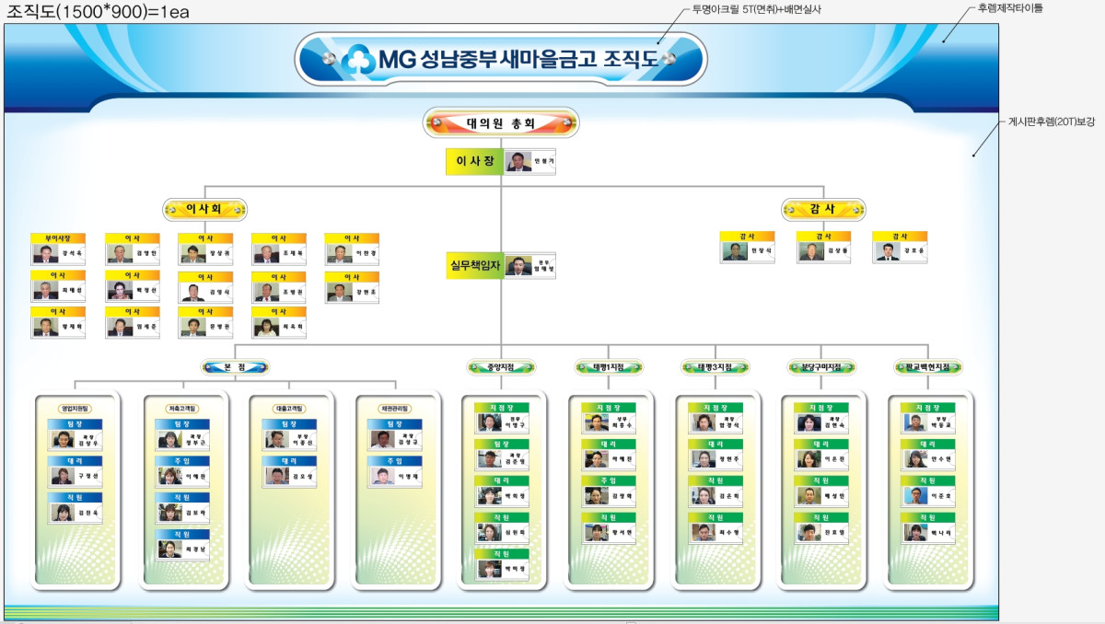
Task: Open 지점장 photo under 태평1지점
Action: pyautogui.click(x=596, y=423)
